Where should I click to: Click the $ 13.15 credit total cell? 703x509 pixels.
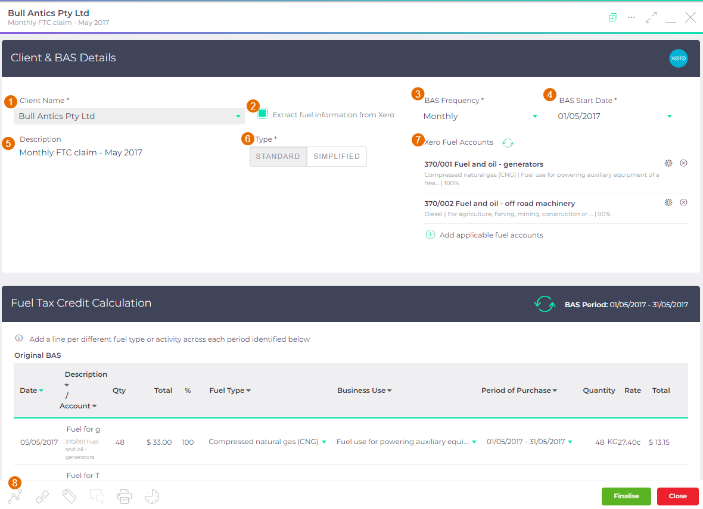click(x=659, y=442)
